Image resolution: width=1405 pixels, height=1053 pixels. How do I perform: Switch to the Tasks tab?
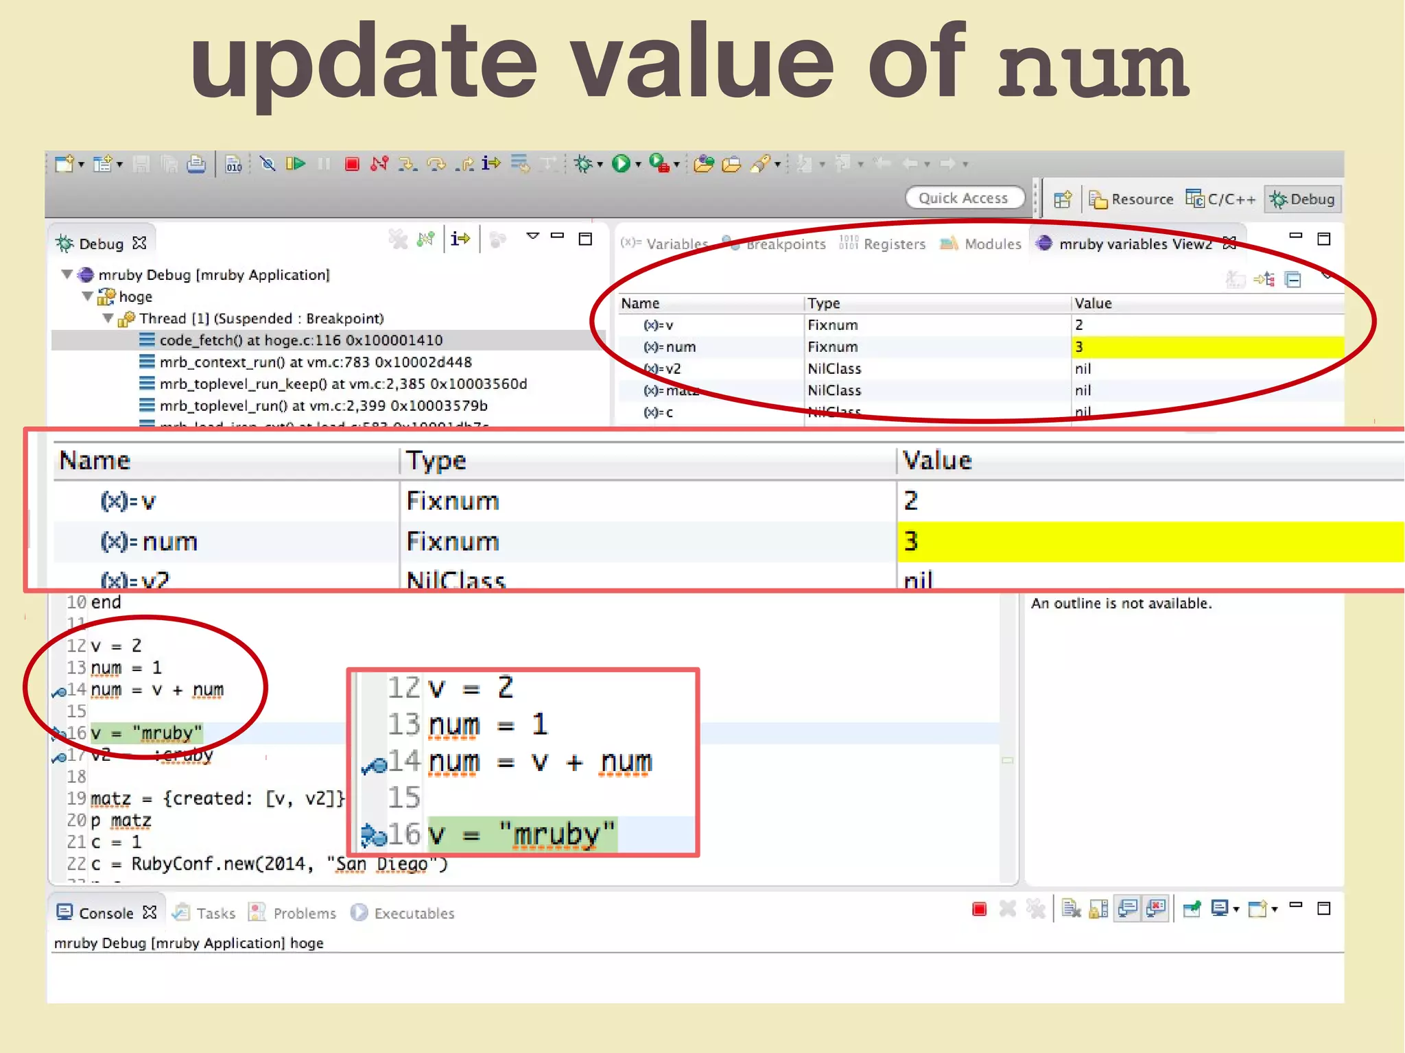tap(204, 913)
